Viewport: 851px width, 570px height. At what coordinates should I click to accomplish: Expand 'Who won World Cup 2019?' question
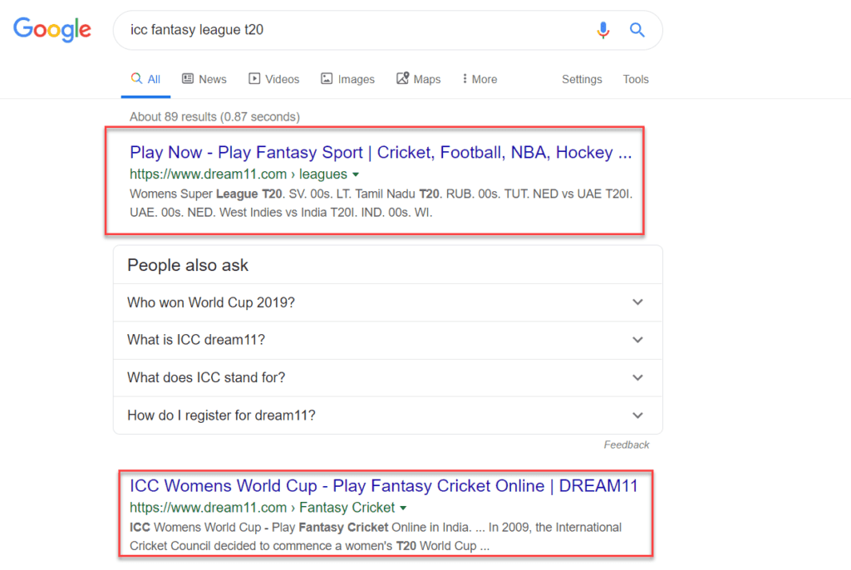(x=387, y=302)
